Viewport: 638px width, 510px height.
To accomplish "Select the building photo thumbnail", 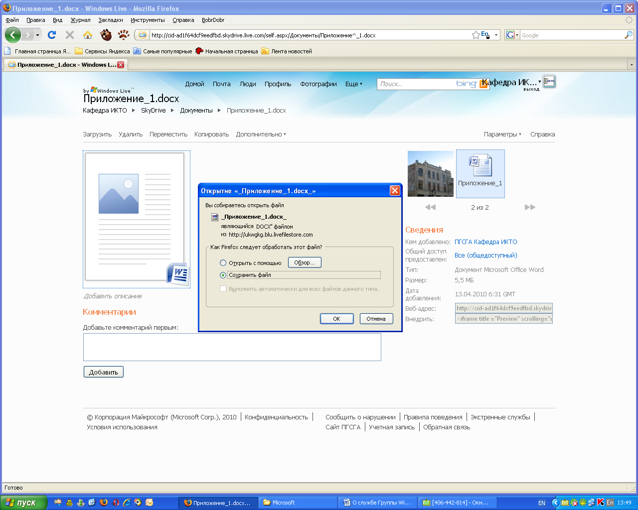I will click(431, 174).
